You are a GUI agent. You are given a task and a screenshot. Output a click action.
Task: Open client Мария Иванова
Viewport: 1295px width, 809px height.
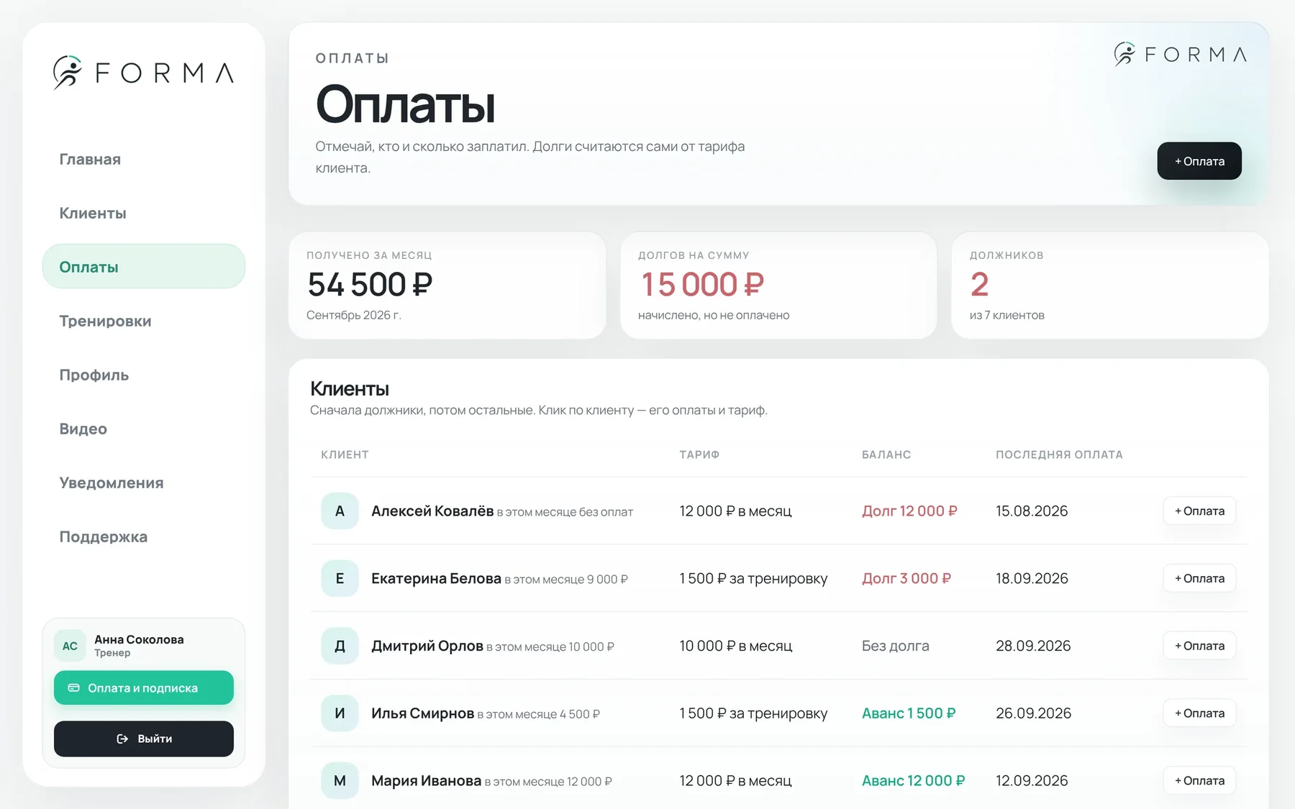point(426,781)
